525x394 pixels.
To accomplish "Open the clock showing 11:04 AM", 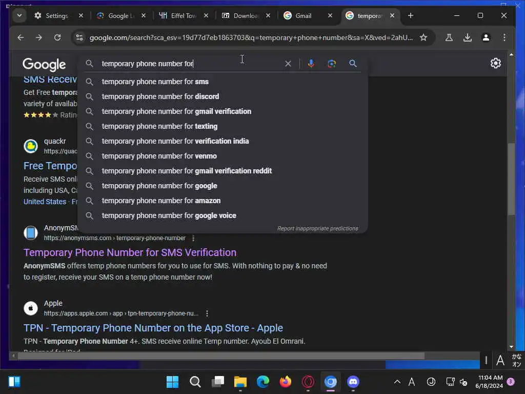I will [x=490, y=382].
